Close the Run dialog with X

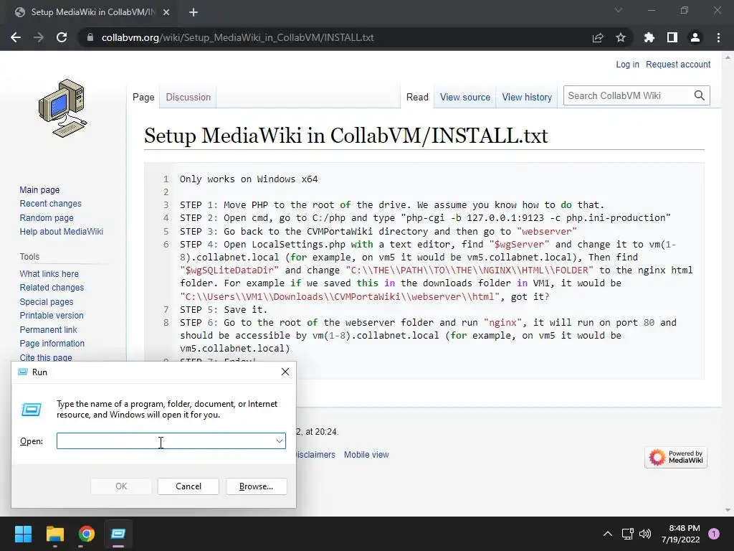[x=285, y=372]
